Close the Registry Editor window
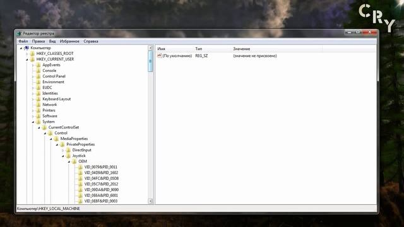 pyautogui.click(x=369, y=32)
